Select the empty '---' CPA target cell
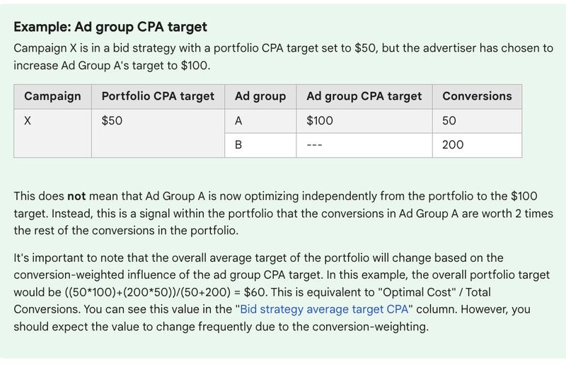Image resolution: width=566 pixels, height=365 pixels. pyautogui.click(x=315, y=145)
